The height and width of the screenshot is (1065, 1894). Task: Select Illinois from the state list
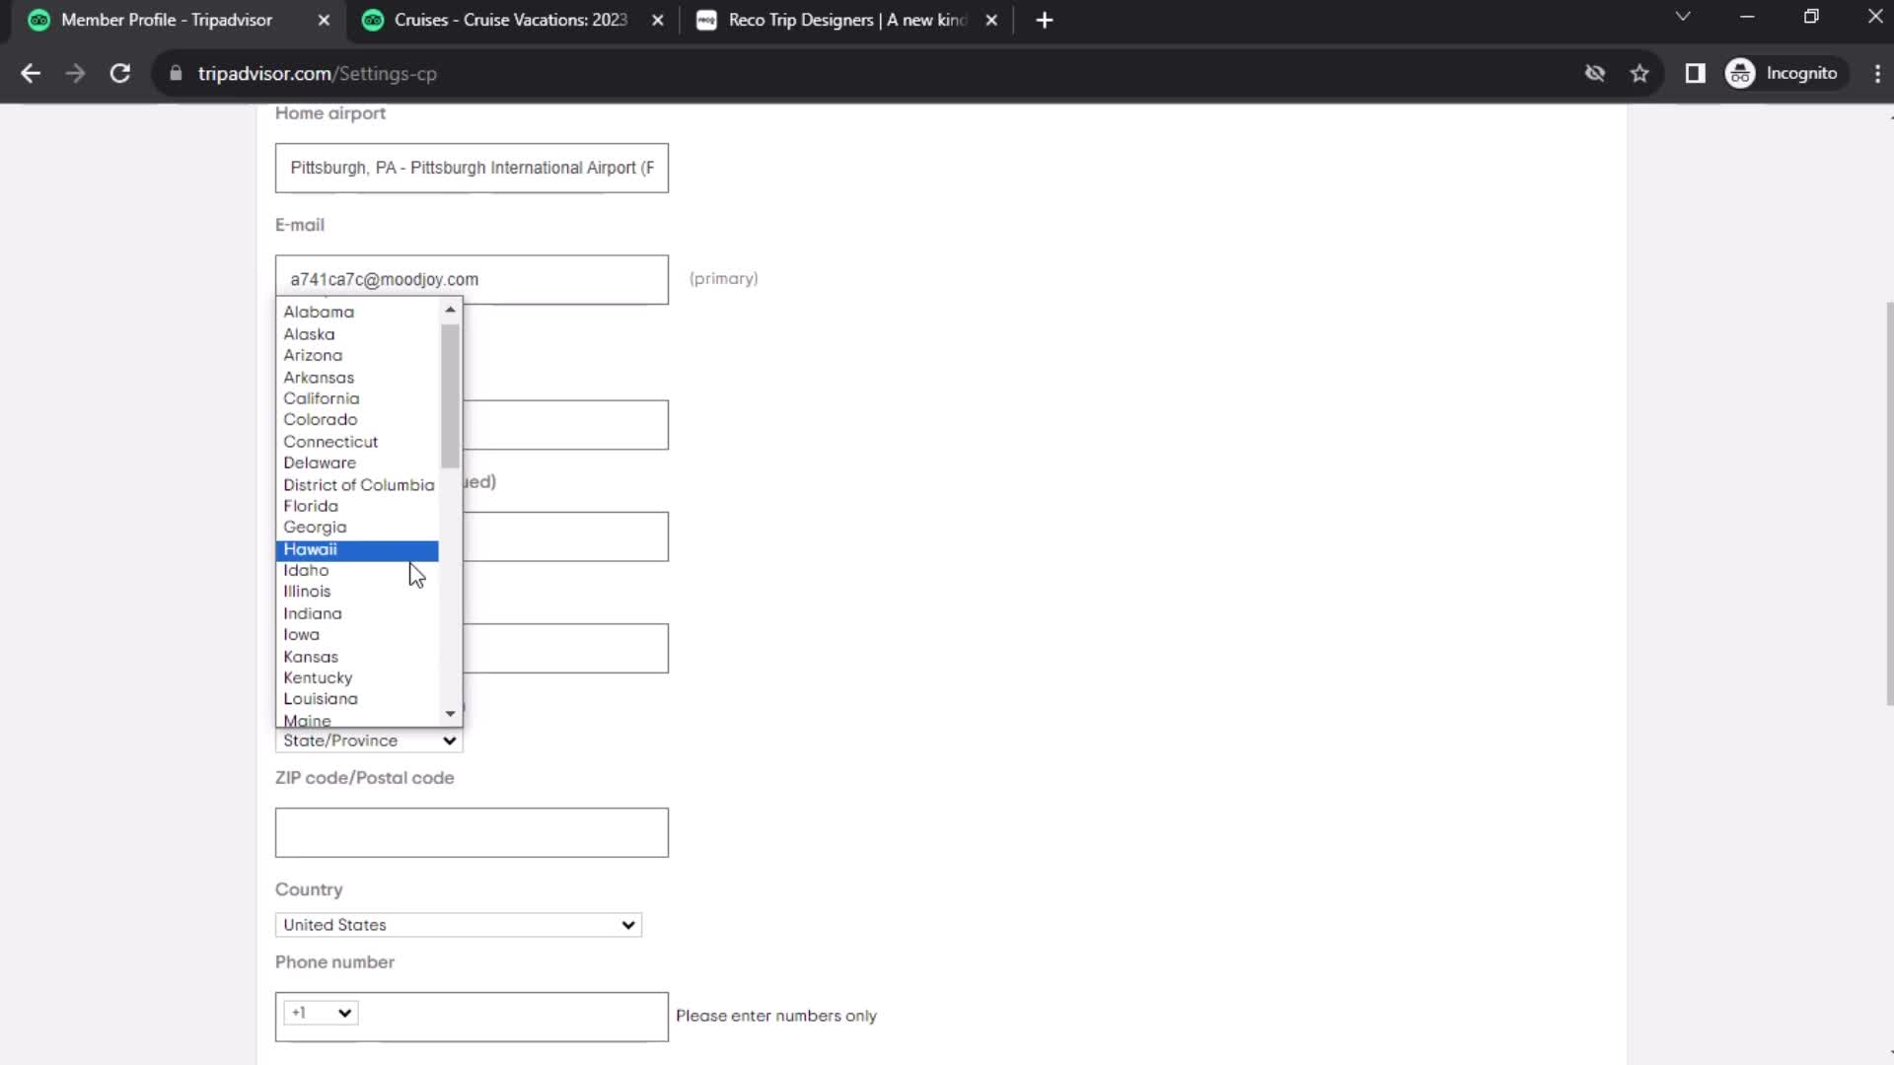(306, 591)
